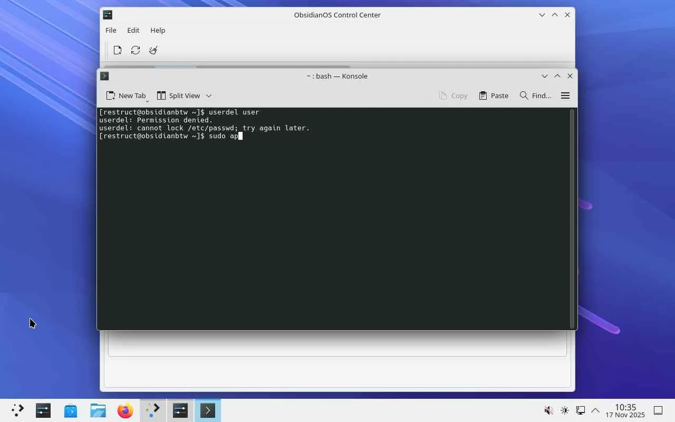
Task: Open the Discover software store in taskbar
Action: coord(71,410)
